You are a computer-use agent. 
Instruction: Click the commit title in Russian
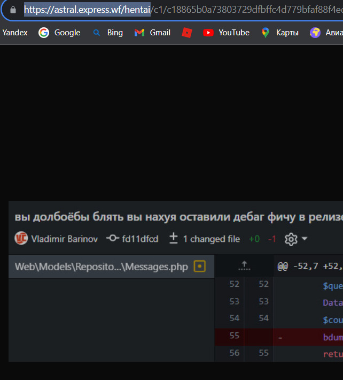pyautogui.click(x=179, y=217)
